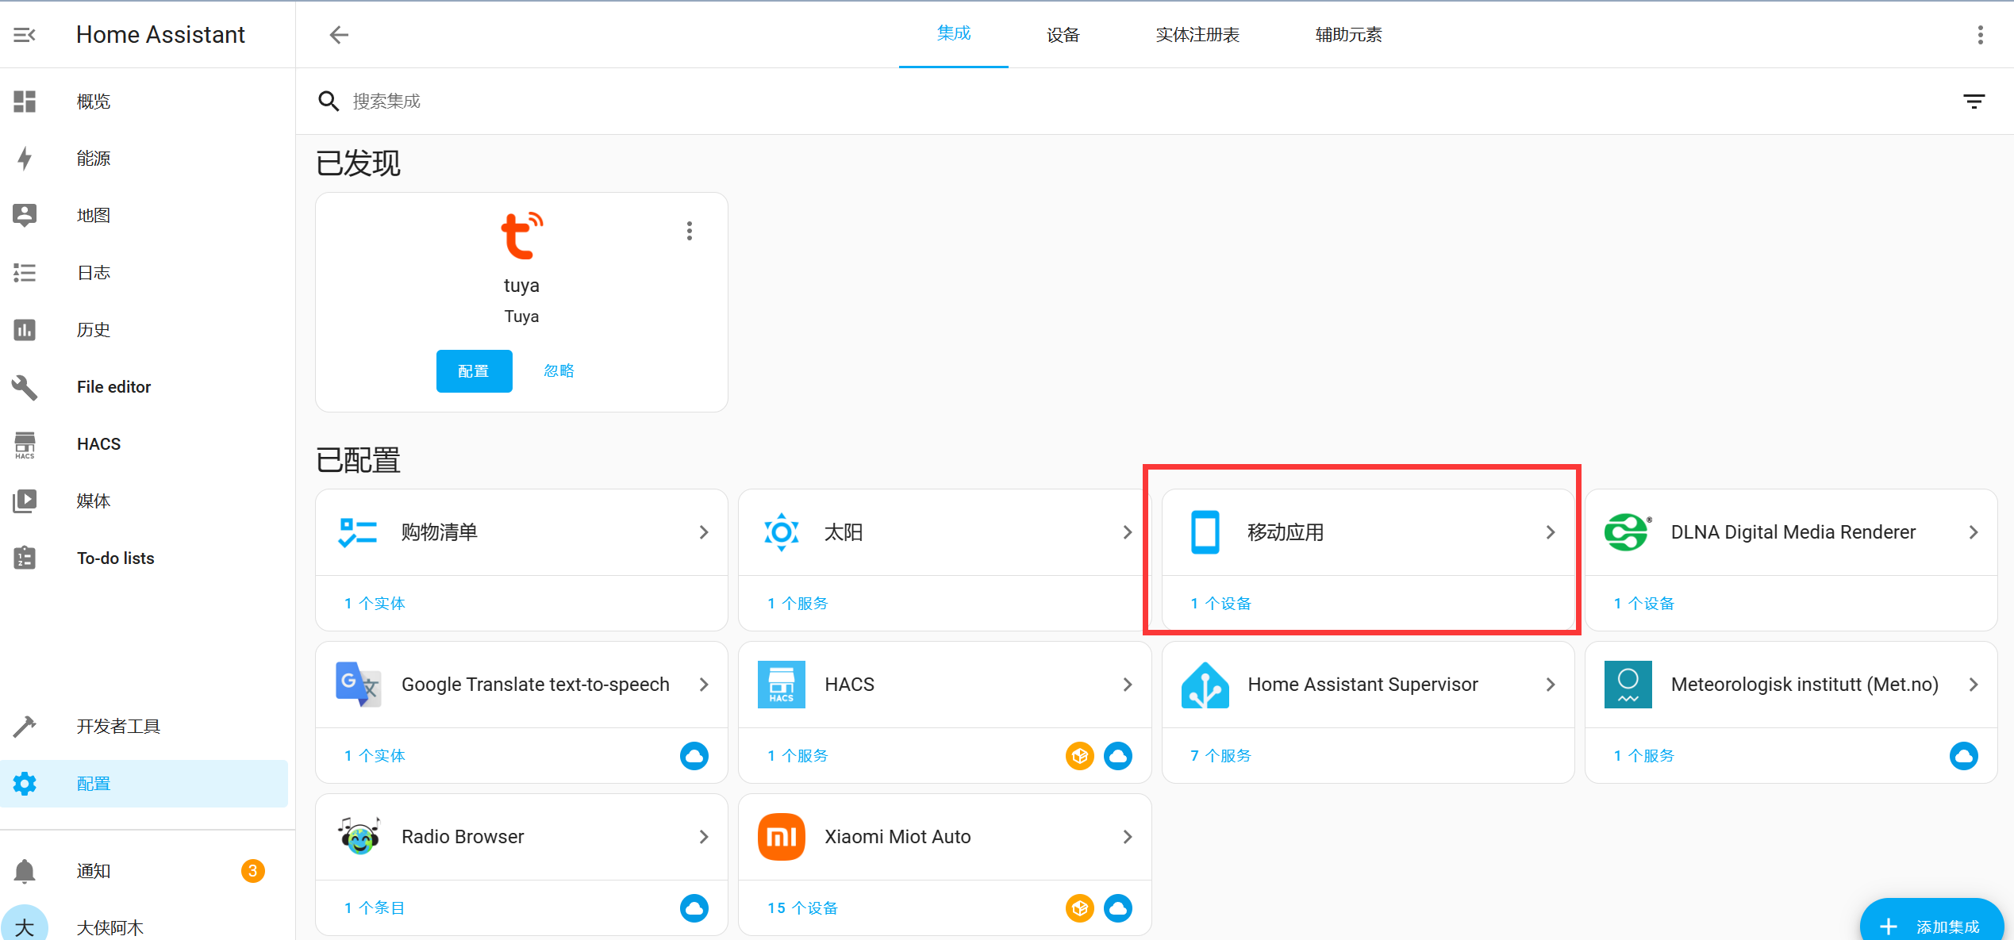Click cloud icon on Google Translate card
Screen dimensions: 2014x940
pos(694,756)
